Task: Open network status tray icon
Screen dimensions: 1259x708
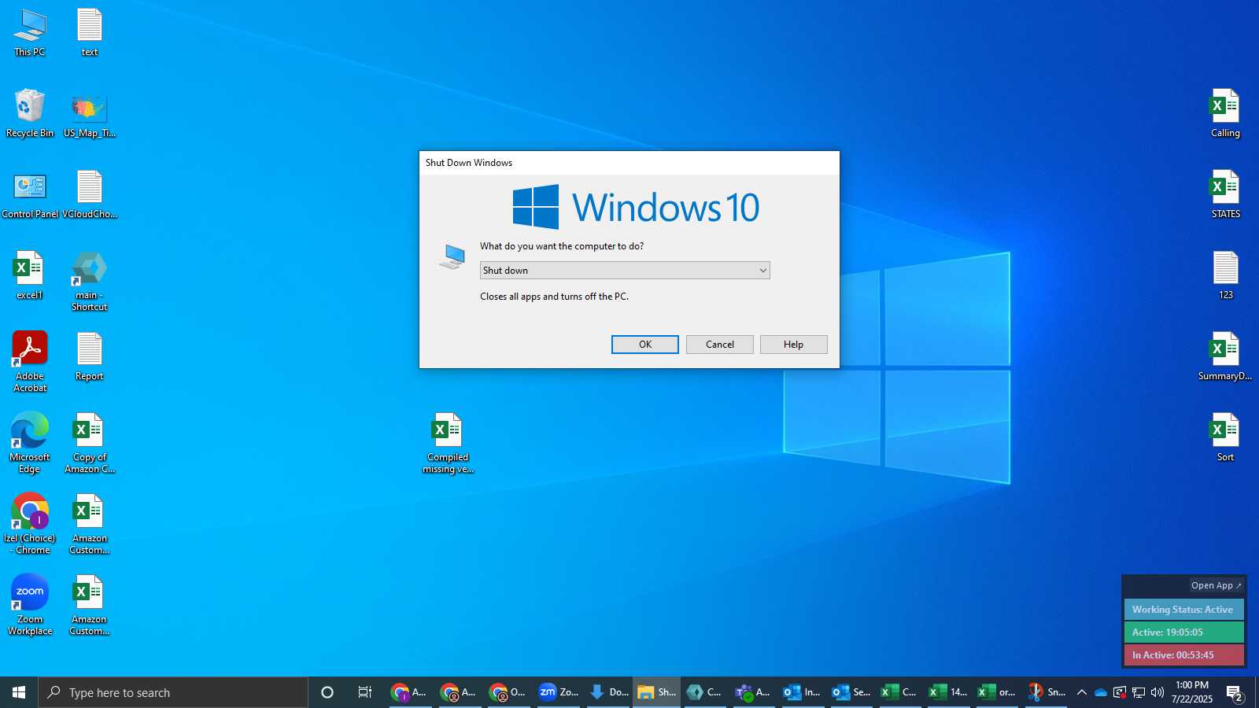Action: point(1139,692)
